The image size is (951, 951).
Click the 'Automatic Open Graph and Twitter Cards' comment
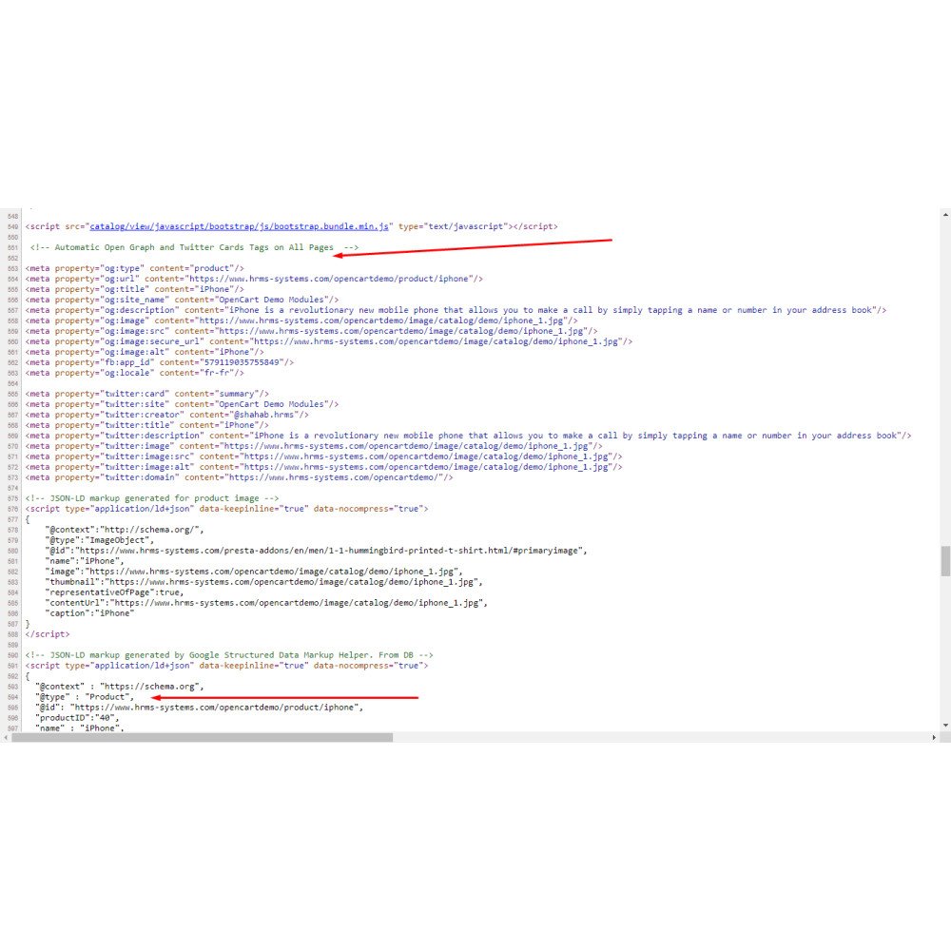194,247
